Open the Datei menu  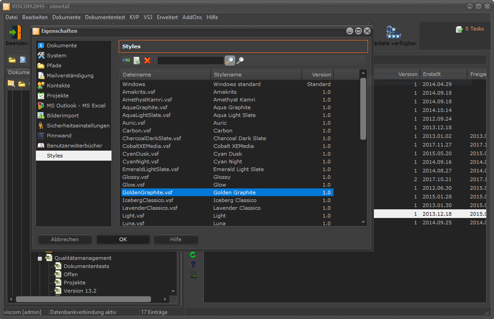pyautogui.click(x=11, y=17)
